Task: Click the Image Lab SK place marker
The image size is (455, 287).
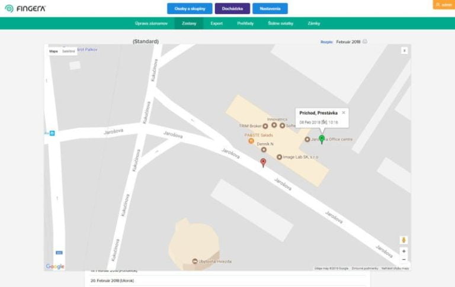Action: 280,157
